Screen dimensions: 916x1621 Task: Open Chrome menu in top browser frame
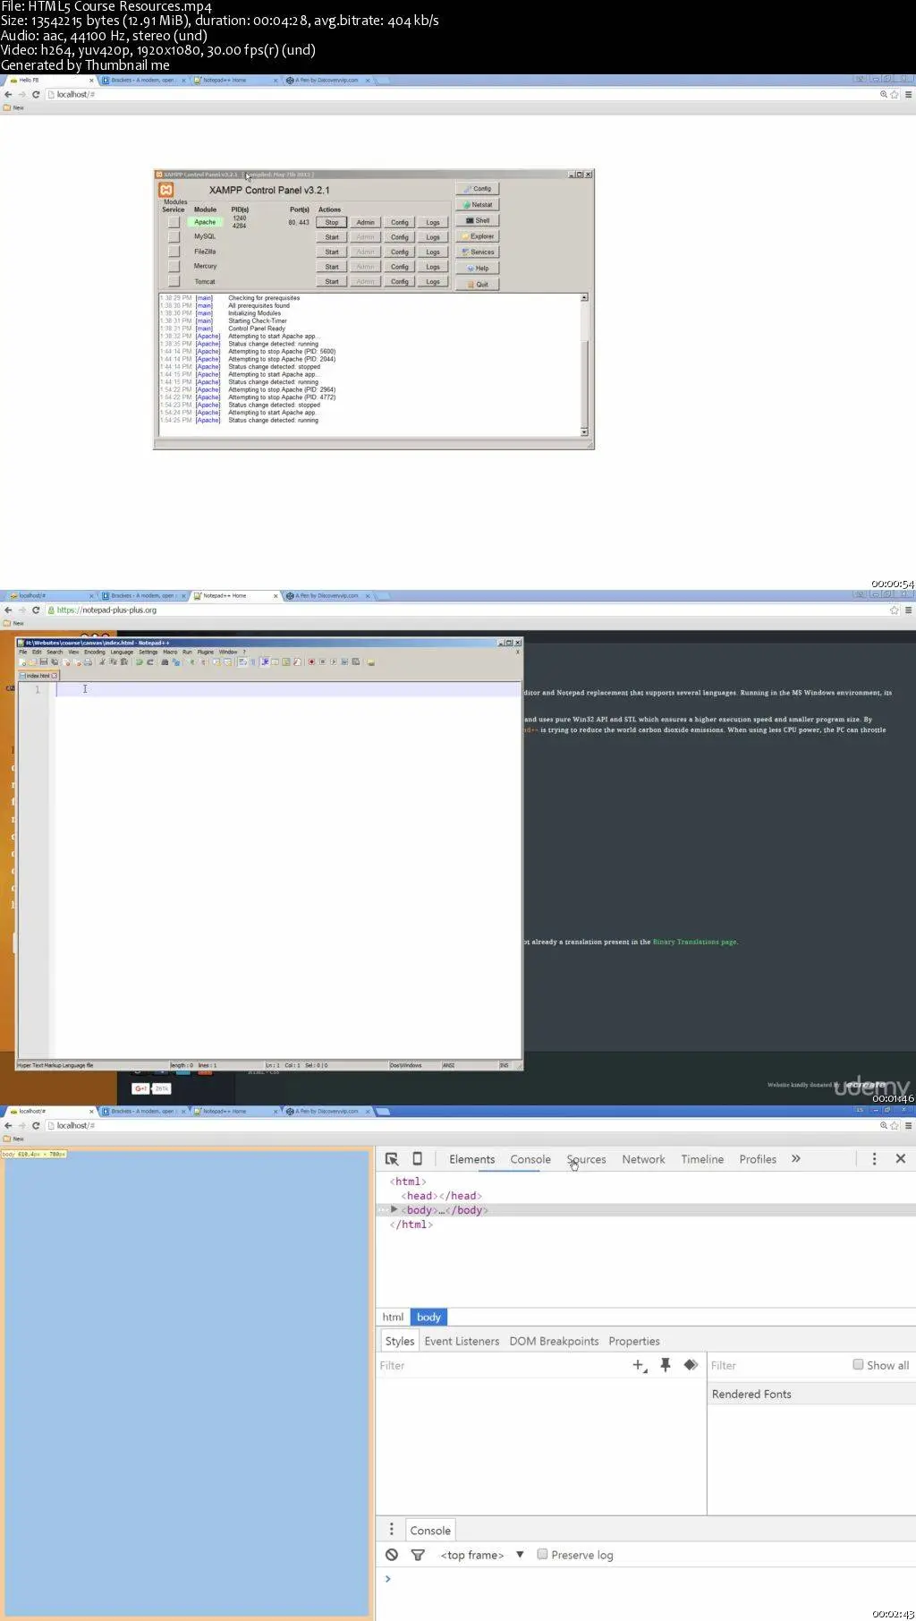coord(908,94)
